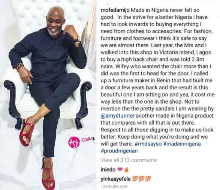
Task: Click the post caption text block
Action: tap(157, 81)
